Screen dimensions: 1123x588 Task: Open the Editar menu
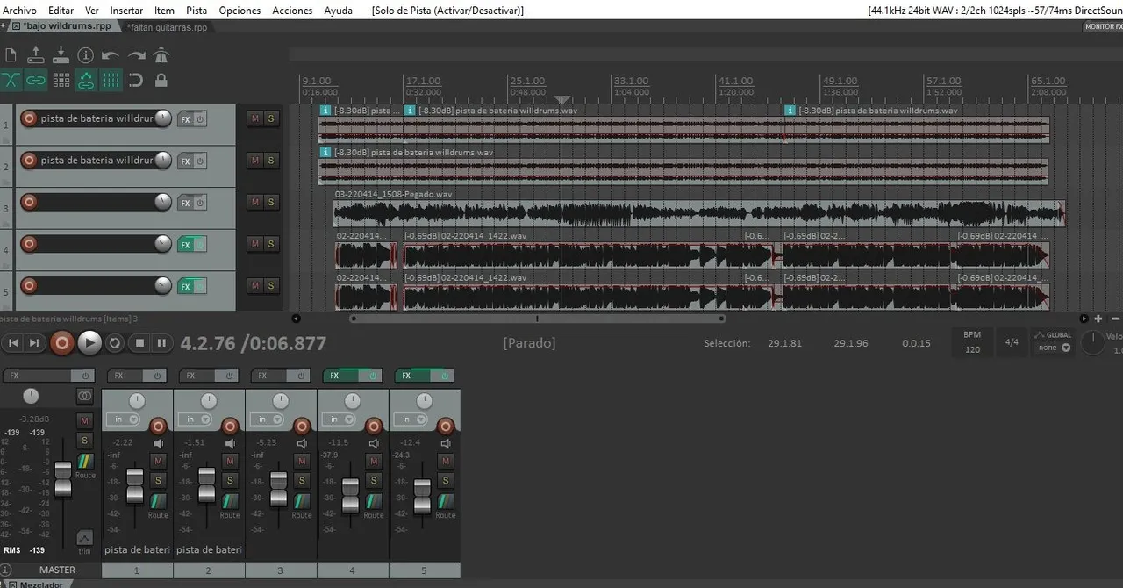click(x=61, y=11)
